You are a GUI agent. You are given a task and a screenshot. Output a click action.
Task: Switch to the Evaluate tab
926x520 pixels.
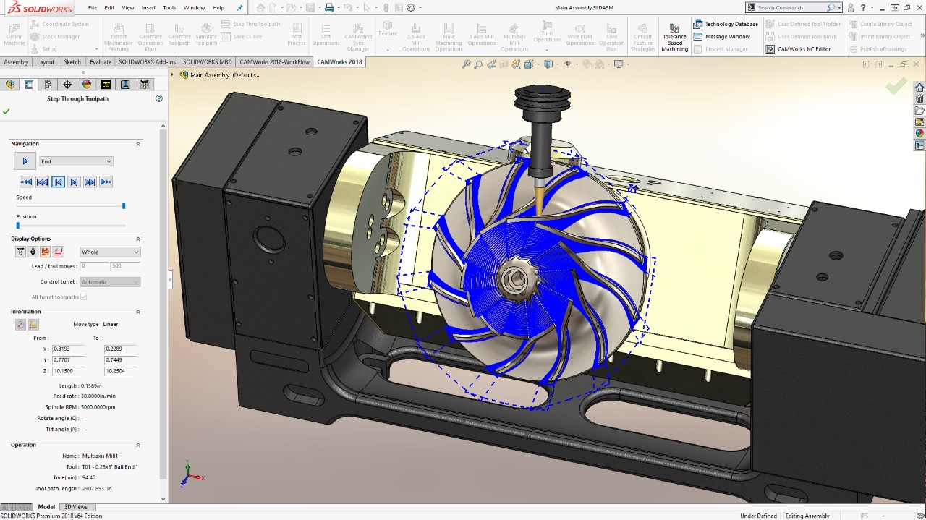pyautogui.click(x=101, y=62)
